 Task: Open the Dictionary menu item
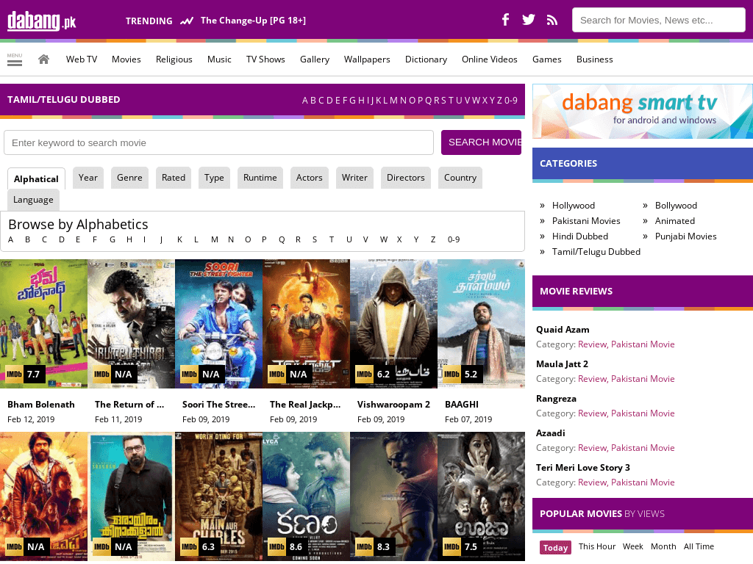point(426,59)
